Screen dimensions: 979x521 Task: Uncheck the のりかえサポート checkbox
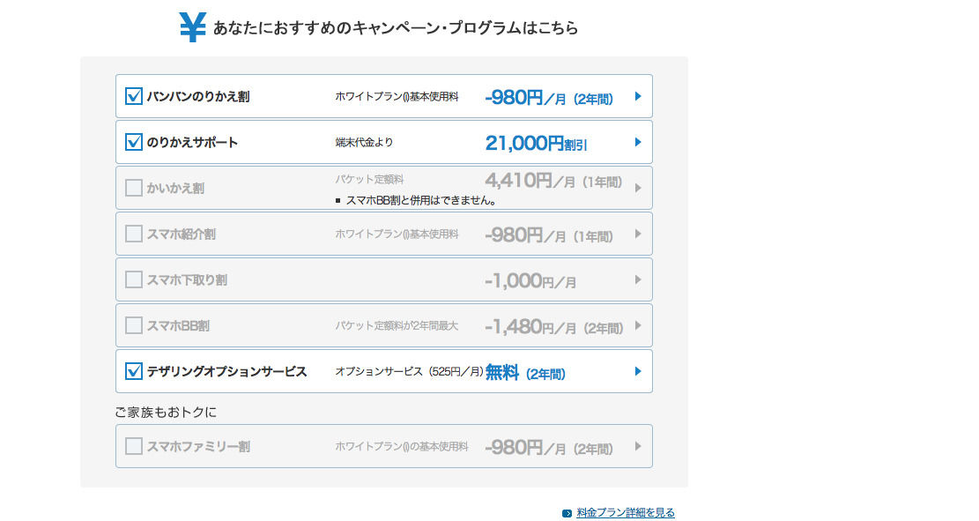[x=134, y=142]
